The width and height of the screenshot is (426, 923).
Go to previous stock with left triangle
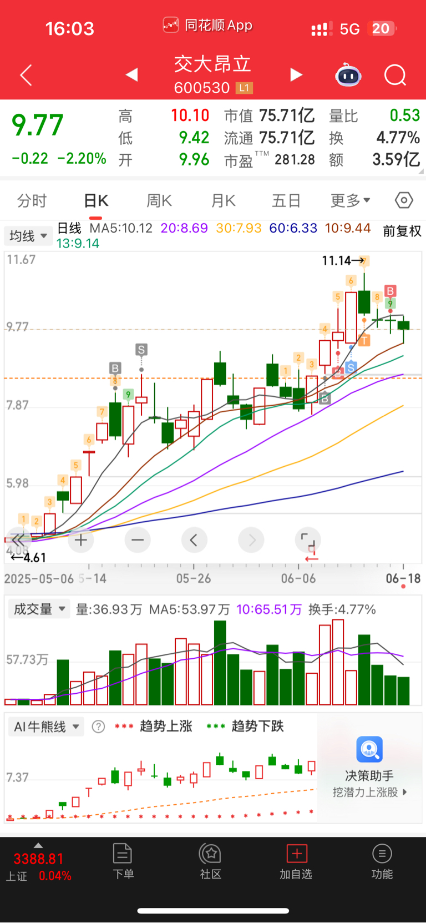(131, 74)
